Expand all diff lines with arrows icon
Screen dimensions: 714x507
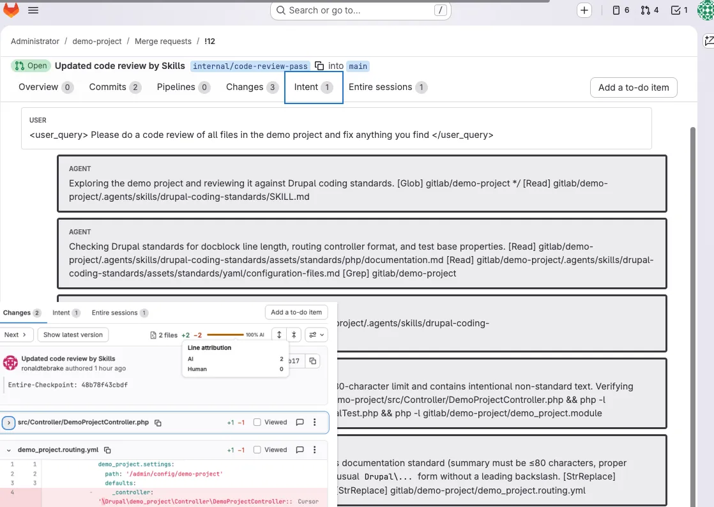279,334
